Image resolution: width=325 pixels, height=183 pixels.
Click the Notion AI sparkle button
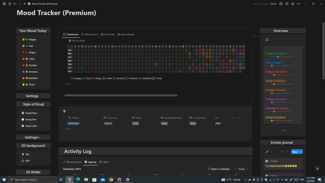point(317,168)
